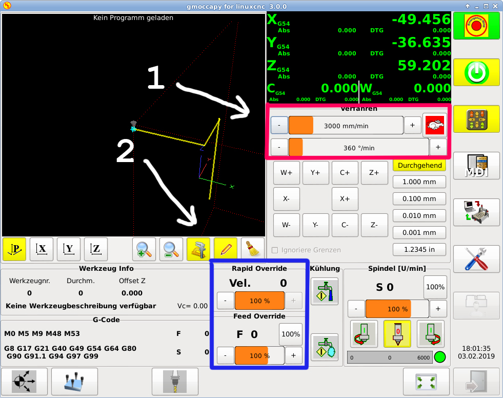
Task: Zoom out the preview
Action: [x=171, y=249]
